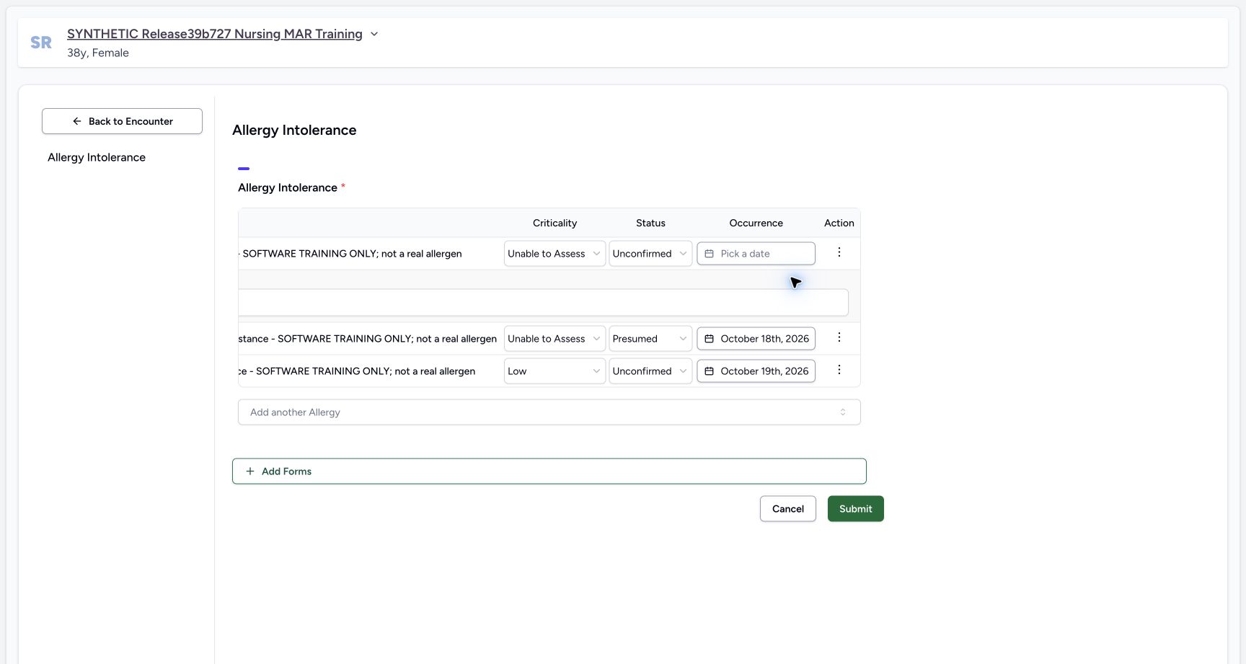Open the Presumed status dropdown
Image resolution: width=1246 pixels, height=664 pixels.
[x=650, y=339]
